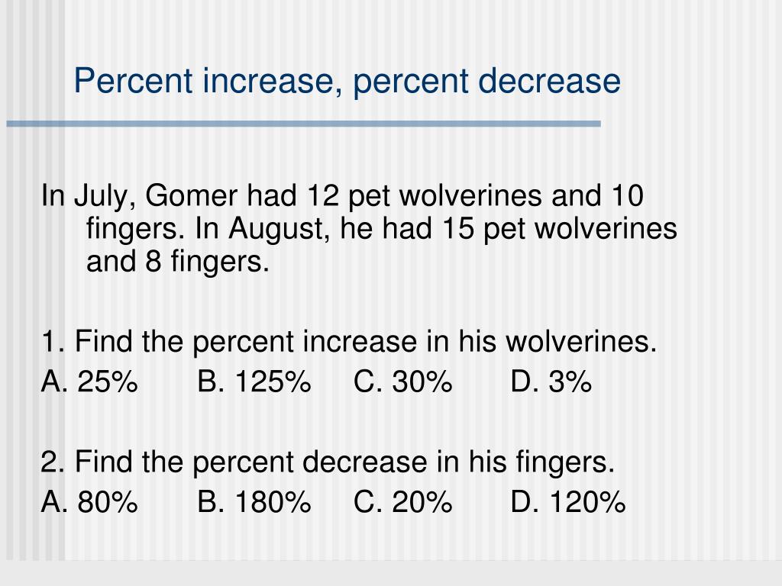Choose answer B. 180% for fingers

tap(254, 501)
